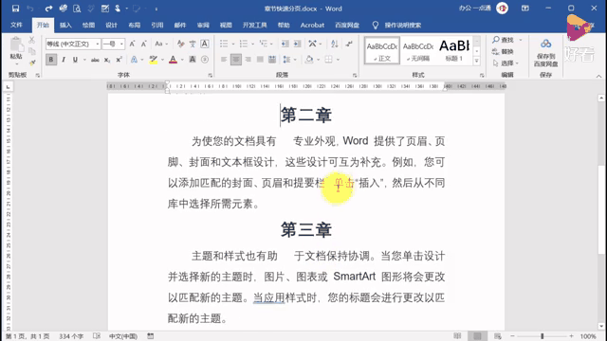Open the font dialog launcher
This screenshot has width=607, height=341.
[x=211, y=76]
